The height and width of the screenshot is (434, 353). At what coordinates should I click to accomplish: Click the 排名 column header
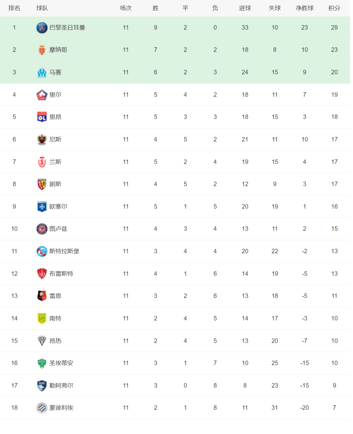pyautogui.click(x=14, y=8)
